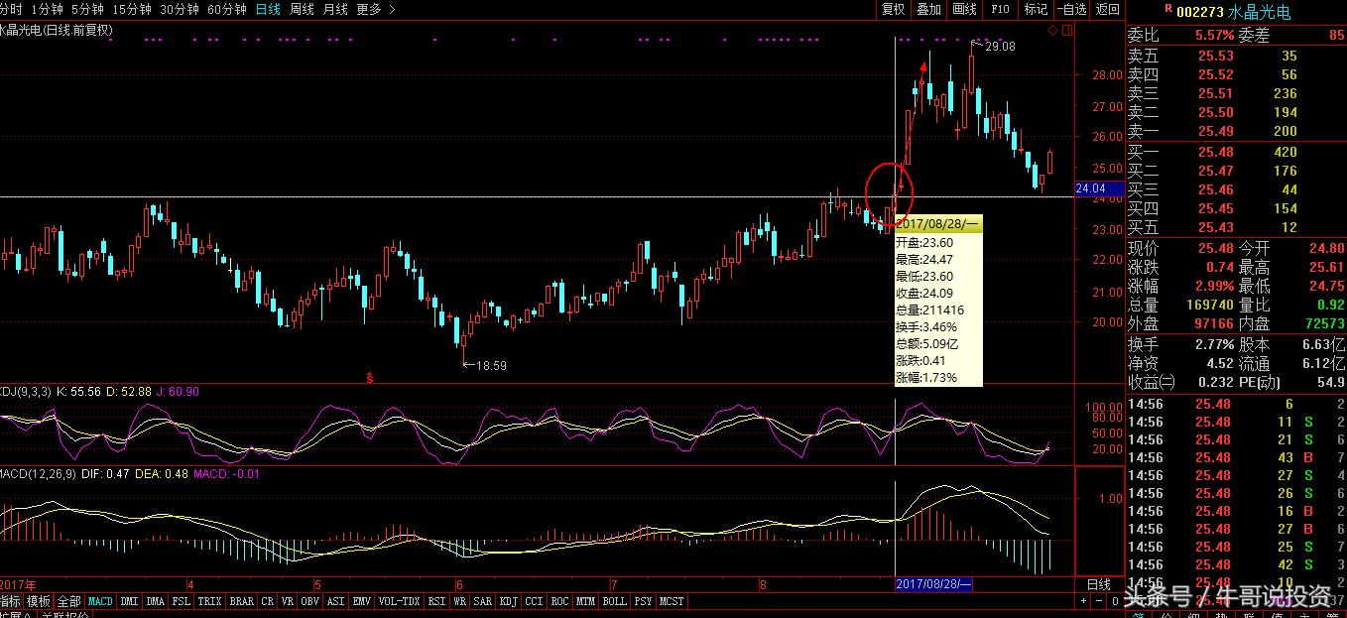Select the CCI indicator
This screenshot has height=618, width=1347.
tap(534, 601)
